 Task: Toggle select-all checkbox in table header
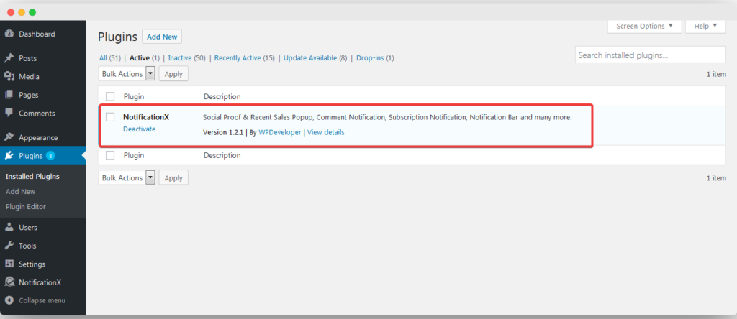point(110,96)
